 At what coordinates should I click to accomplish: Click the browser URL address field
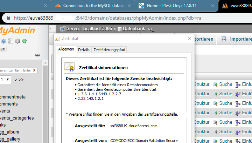tap(108, 18)
